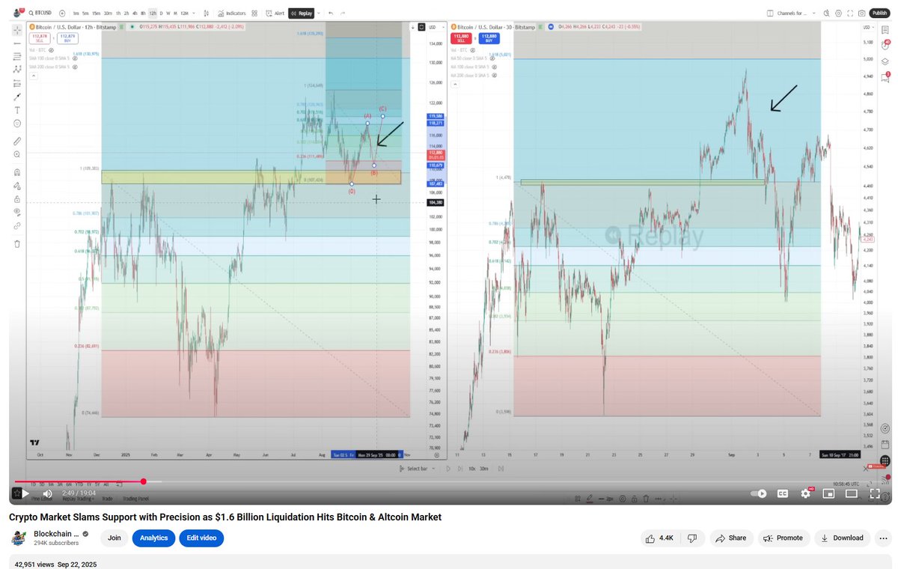Click Edit video button
Screen dimensions: 898x569
coord(201,538)
